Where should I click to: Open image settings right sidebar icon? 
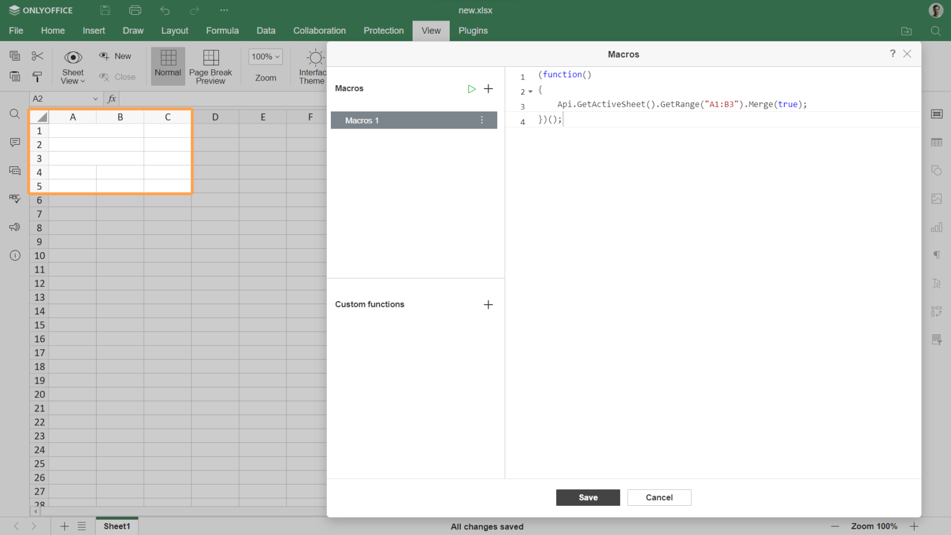937,198
